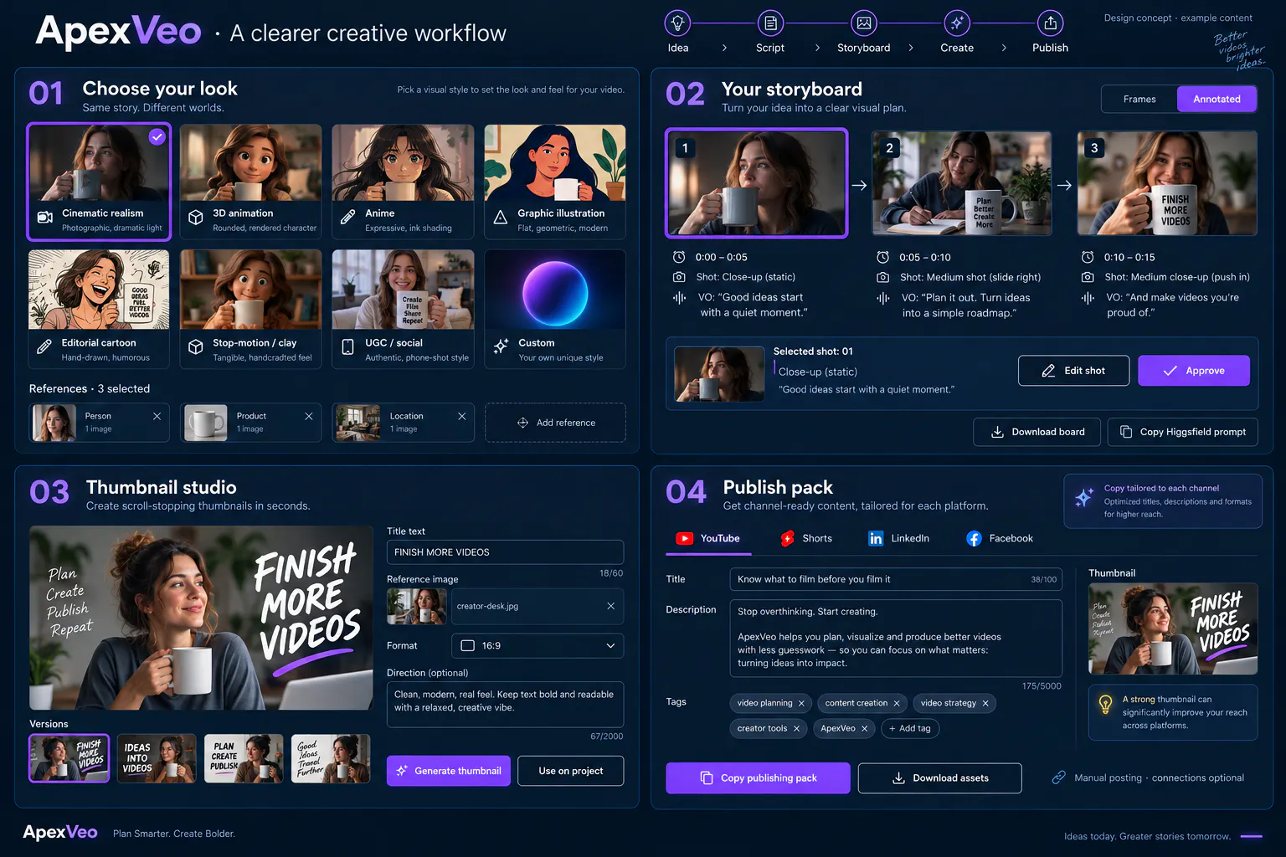Remove the Product reference
The image size is (1286, 857).
pyautogui.click(x=309, y=416)
